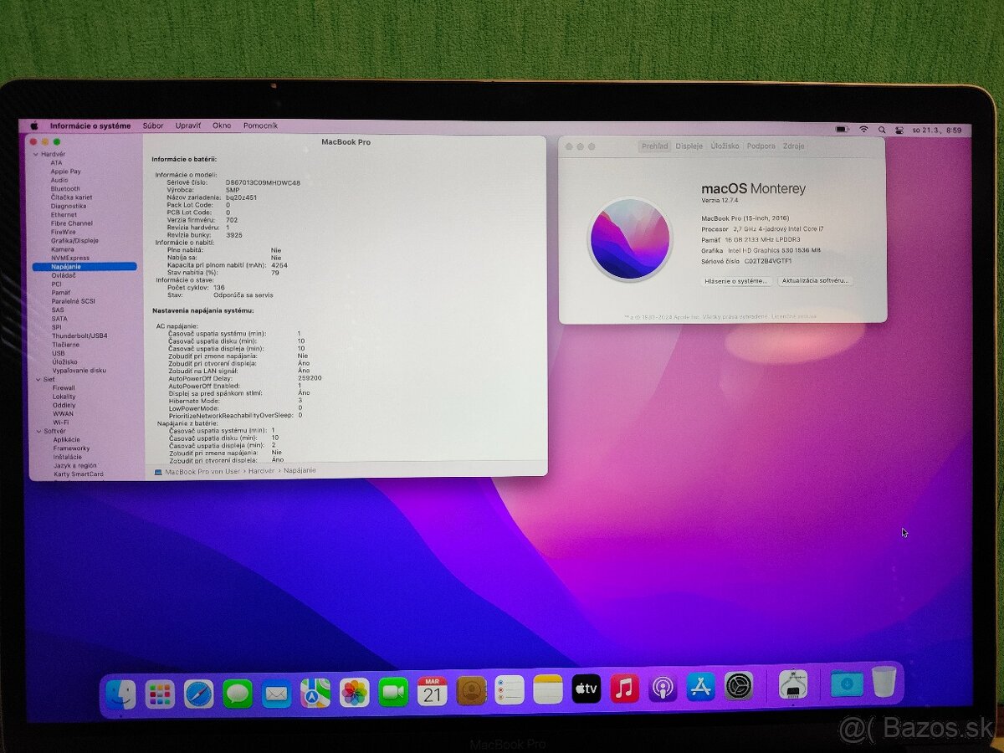Open Spotlight search from the menu bar
The width and height of the screenshot is (1004, 753).
tap(882, 130)
